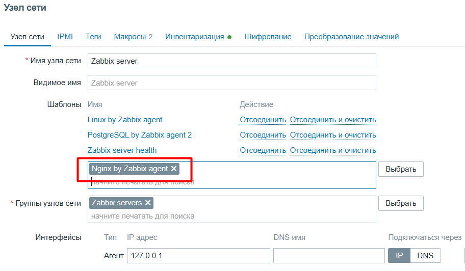Open the Шифрование tab
The height and width of the screenshot is (271, 465).
[268, 37]
